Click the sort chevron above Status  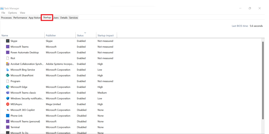click(85, 33)
